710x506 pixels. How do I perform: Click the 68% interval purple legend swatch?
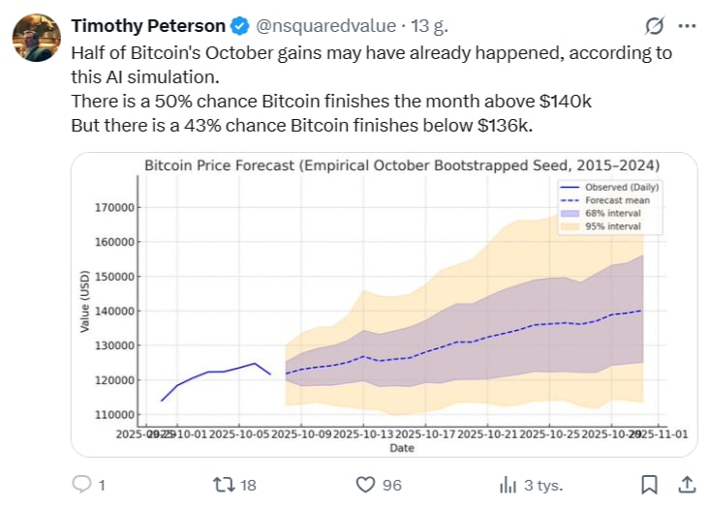(571, 214)
